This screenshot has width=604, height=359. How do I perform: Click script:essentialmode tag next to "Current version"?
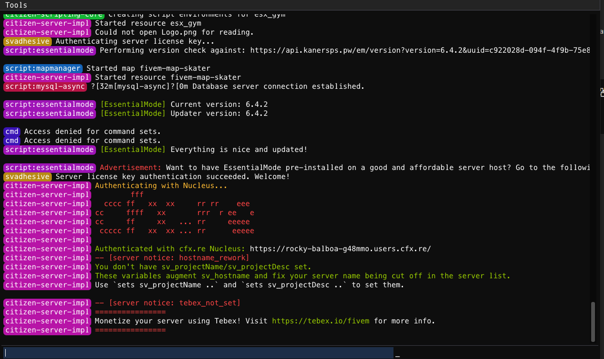click(x=49, y=104)
